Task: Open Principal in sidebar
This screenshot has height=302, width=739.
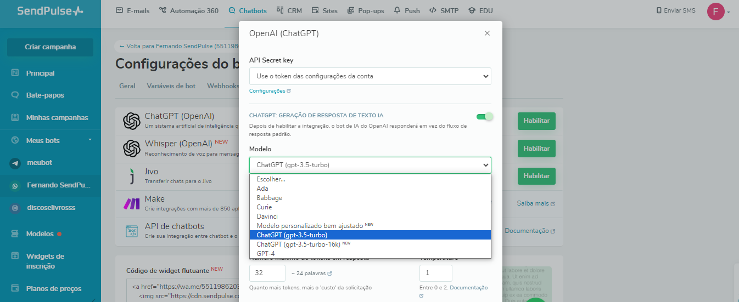Action: (x=40, y=73)
